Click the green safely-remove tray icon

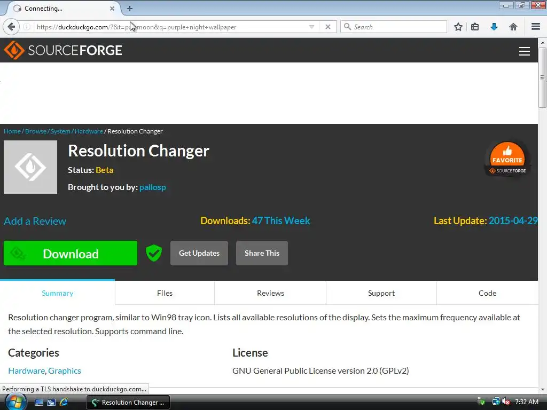(x=481, y=401)
